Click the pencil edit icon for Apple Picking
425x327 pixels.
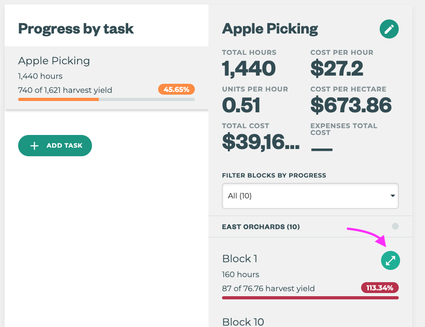(389, 29)
